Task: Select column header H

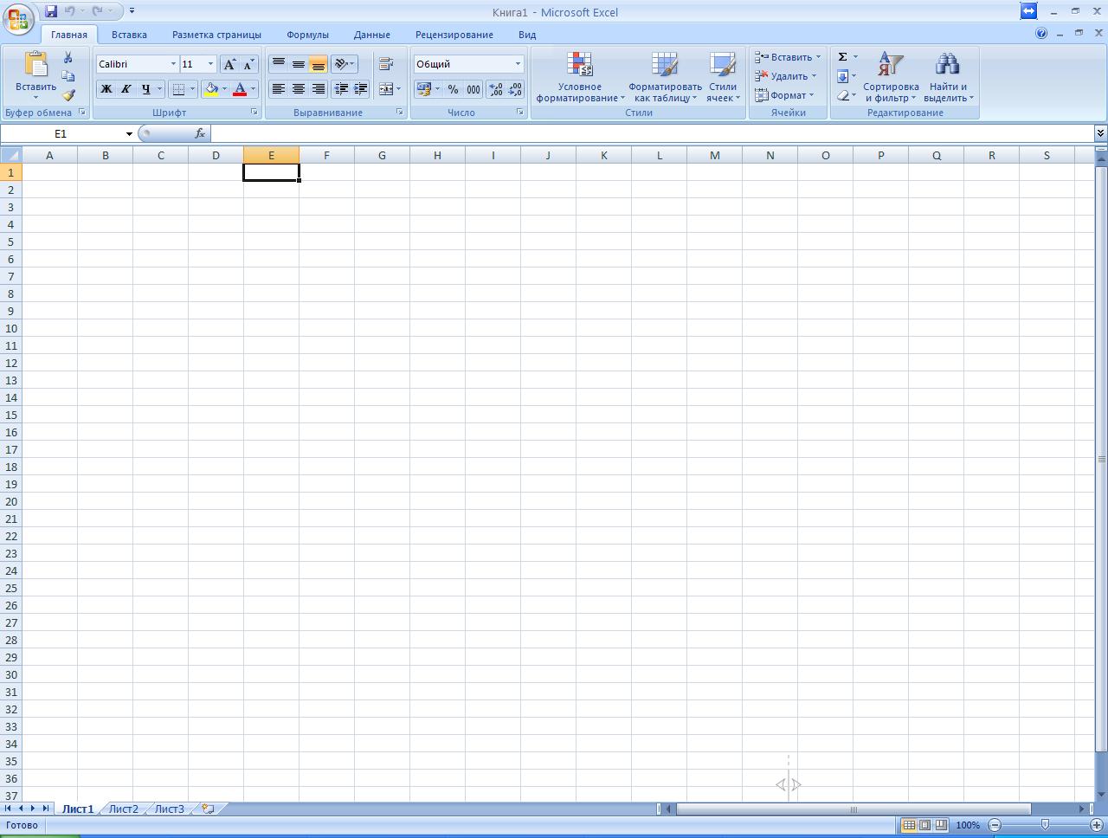Action: tap(437, 155)
